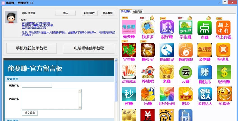Visit the www.anyaozhuan.com link
The image size is (238, 121).
point(34,28)
